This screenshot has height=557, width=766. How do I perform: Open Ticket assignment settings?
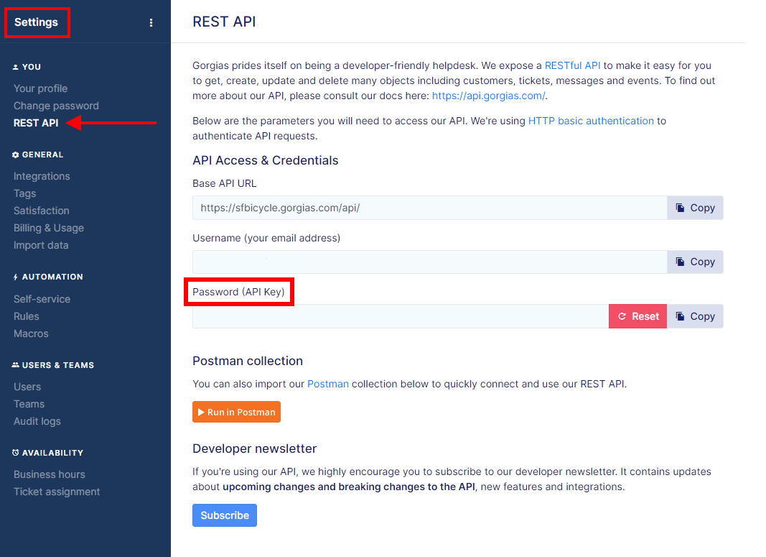tap(57, 492)
